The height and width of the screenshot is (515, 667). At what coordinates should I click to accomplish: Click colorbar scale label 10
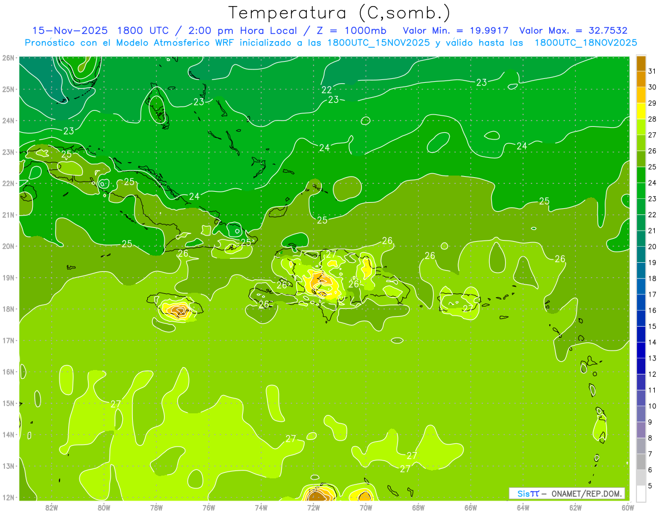(x=652, y=406)
